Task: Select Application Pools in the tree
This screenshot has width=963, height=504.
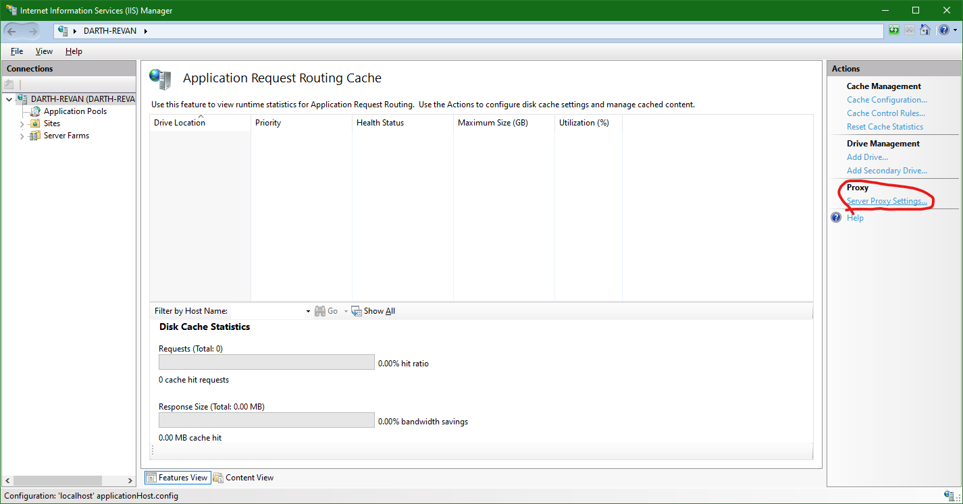Action: tap(74, 111)
